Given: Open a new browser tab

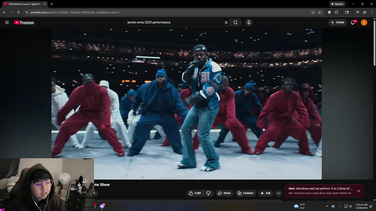Looking at the screenshot, I should point(52,4).
